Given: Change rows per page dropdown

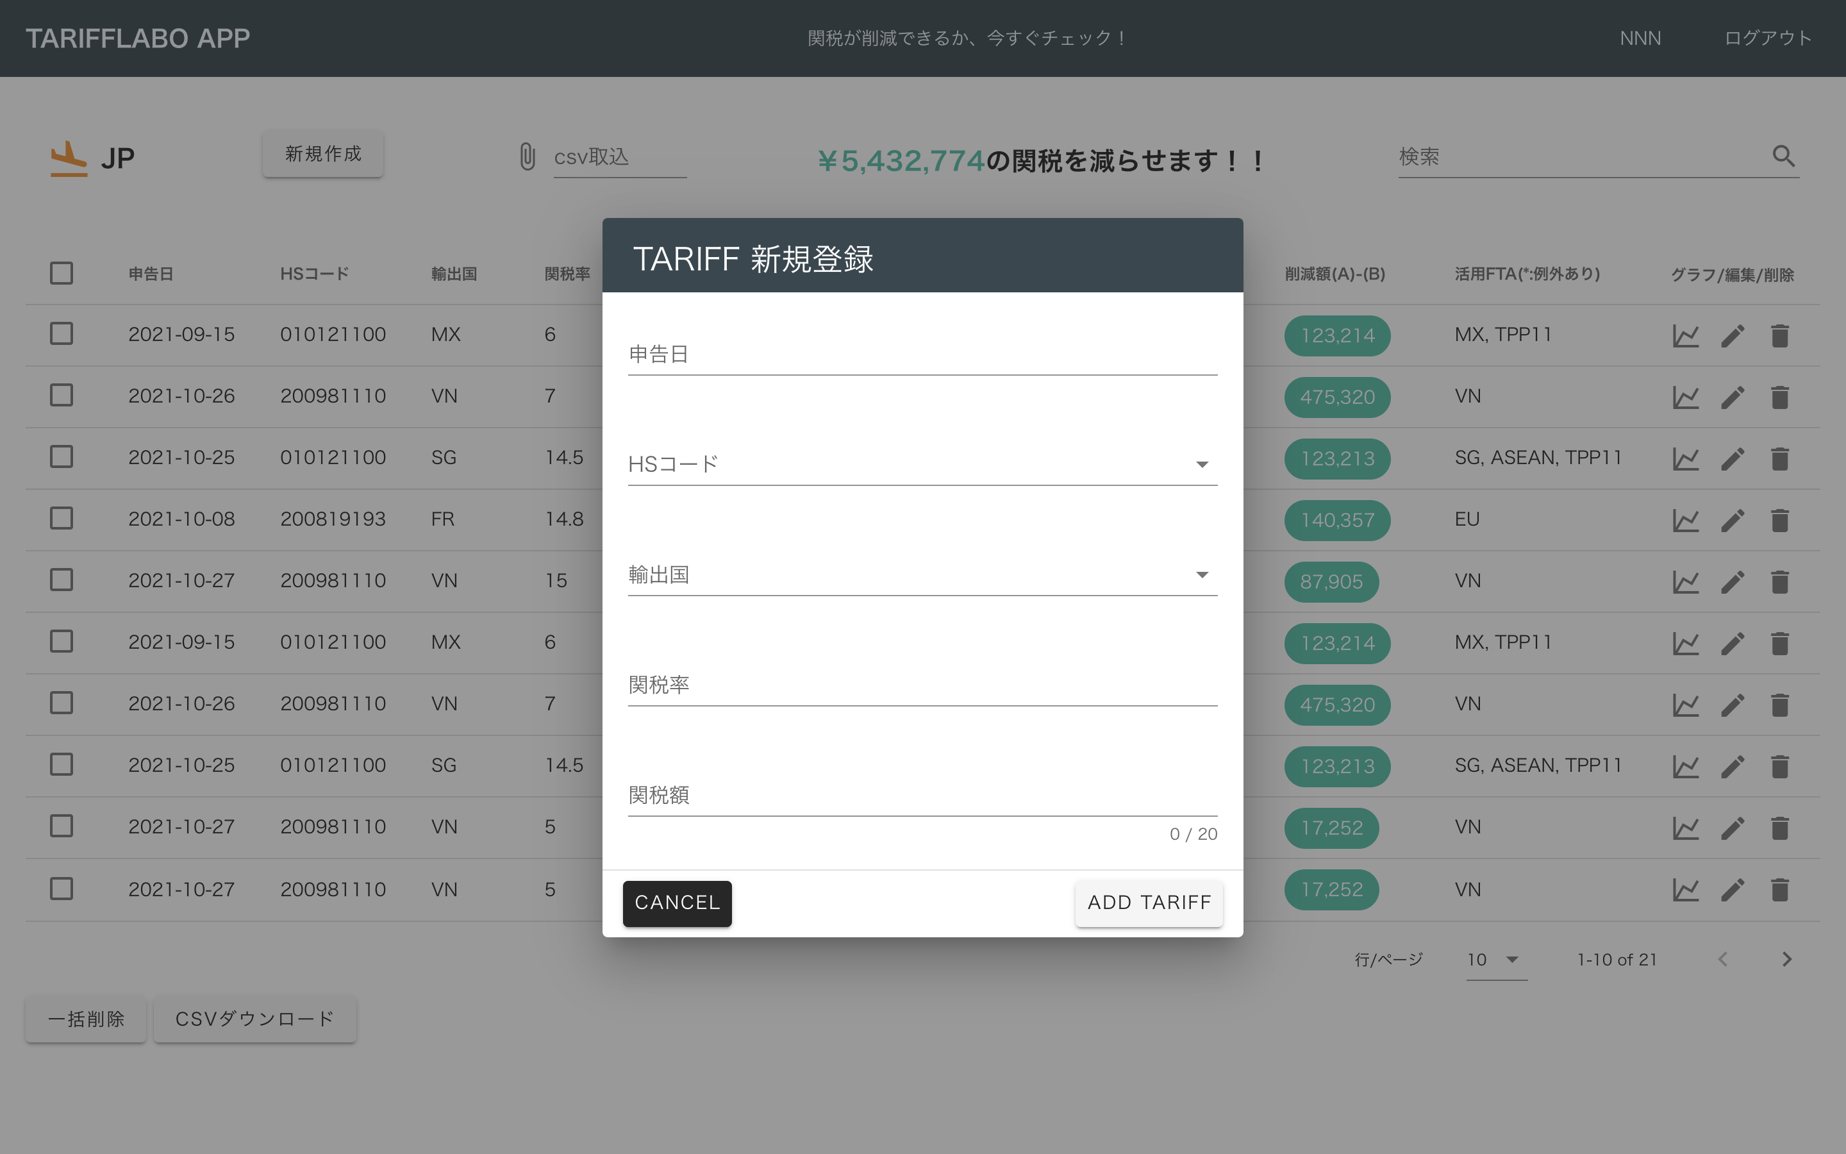Looking at the screenshot, I should tap(1495, 959).
